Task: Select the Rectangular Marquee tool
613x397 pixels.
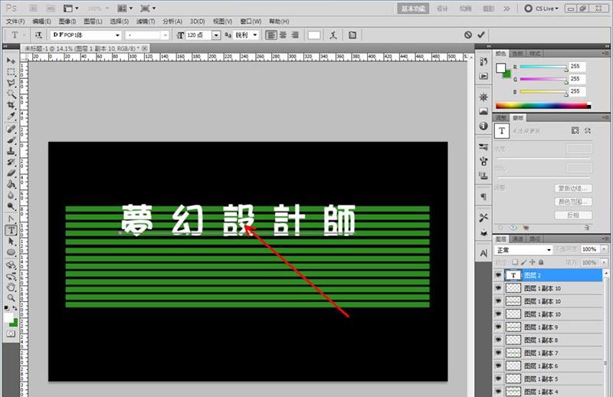Action: (11, 72)
